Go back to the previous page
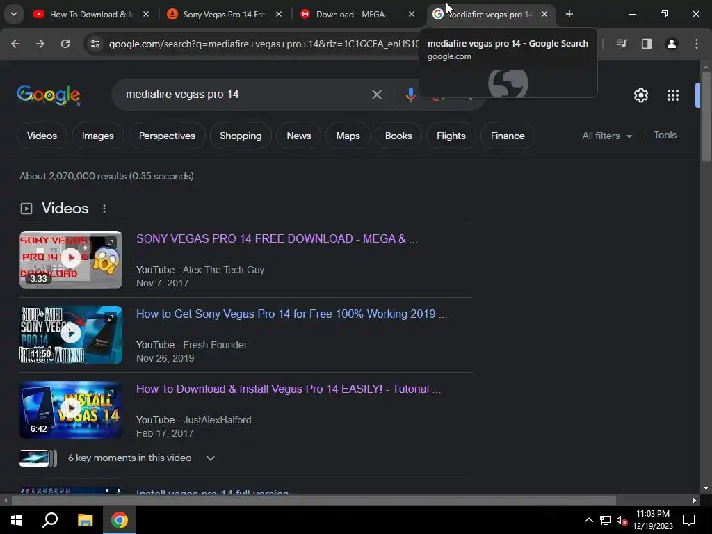The image size is (712, 534). (x=15, y=44)
